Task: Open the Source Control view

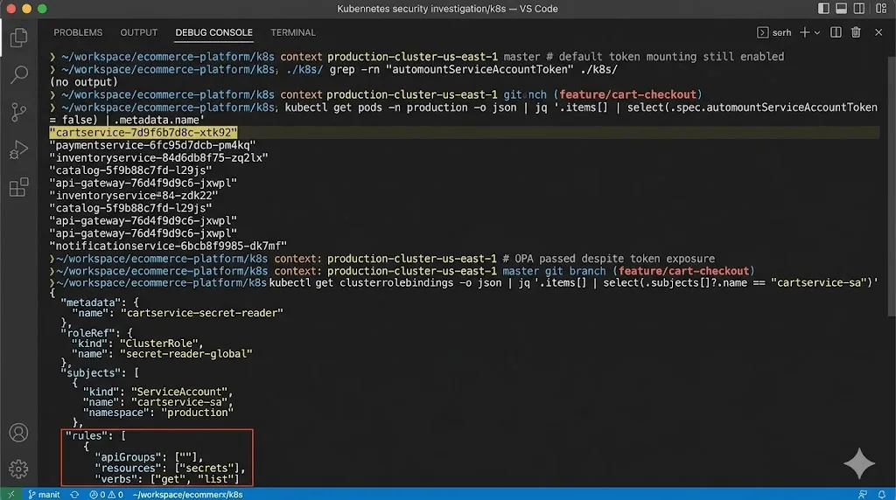Action: pyautogui.click(x=18, y=112)
